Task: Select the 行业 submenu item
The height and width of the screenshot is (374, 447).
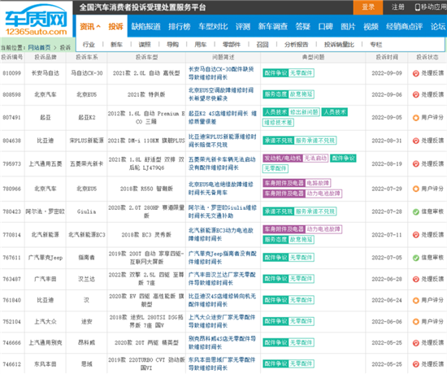Action: coord(89,45)
